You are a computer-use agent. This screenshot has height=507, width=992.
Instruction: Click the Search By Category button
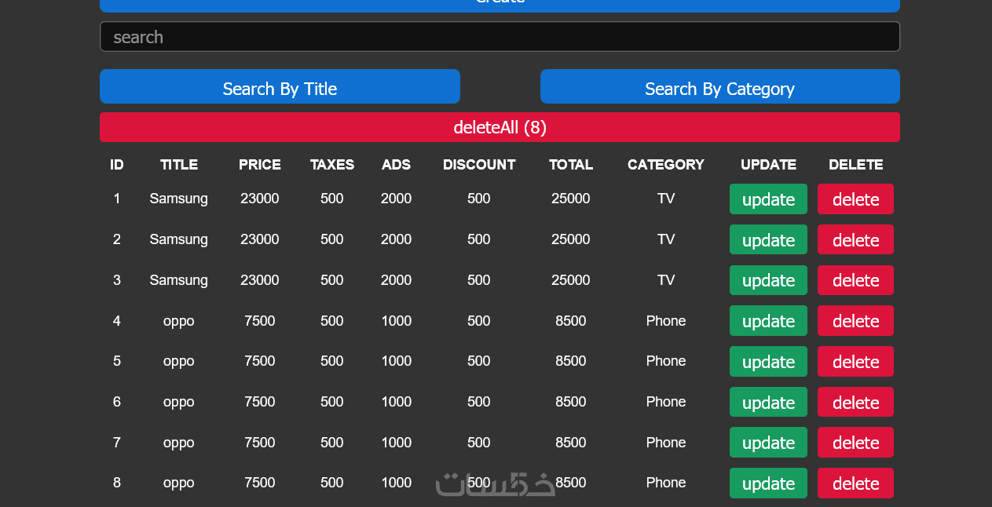[719, 86]
